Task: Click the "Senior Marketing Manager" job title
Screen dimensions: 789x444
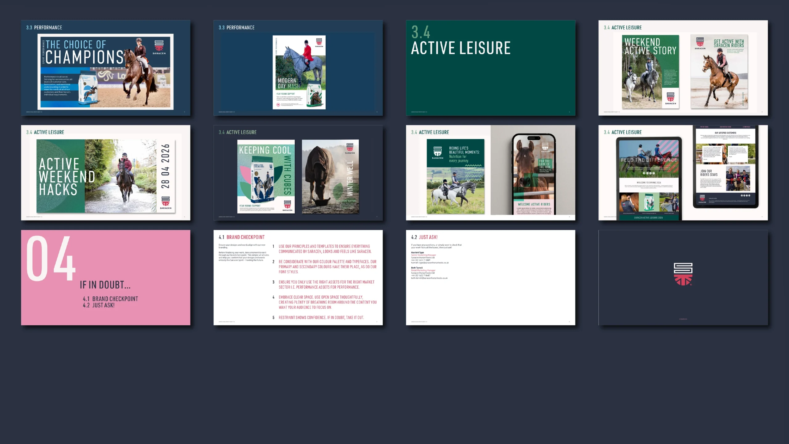Action: (423, 255)
